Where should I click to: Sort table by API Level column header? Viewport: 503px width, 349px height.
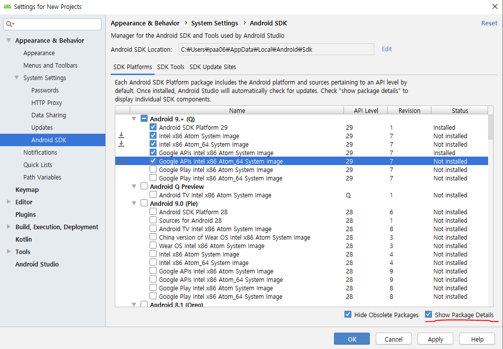pyautogui.click(x=366, y=110)
